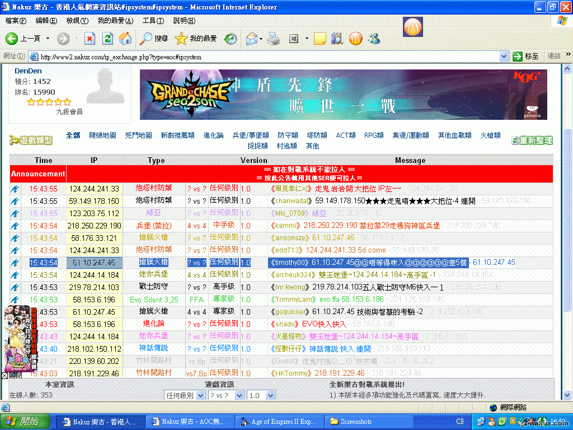Click the Windows 開始 Start button
573x430 pixels.
(25, 421)
